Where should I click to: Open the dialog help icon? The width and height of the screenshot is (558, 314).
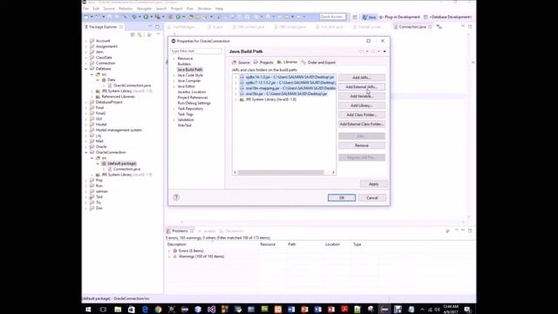tap(176, 197)
